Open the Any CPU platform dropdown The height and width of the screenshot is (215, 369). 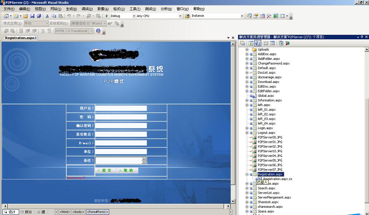180,16
